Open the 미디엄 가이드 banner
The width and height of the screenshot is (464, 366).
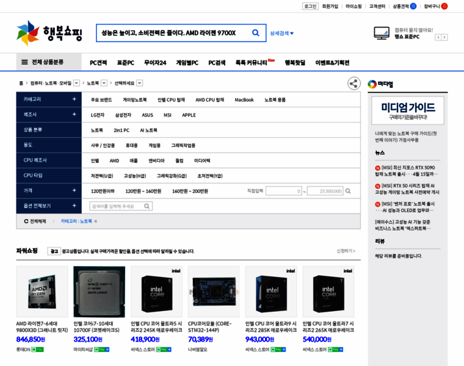click(408, 110)
